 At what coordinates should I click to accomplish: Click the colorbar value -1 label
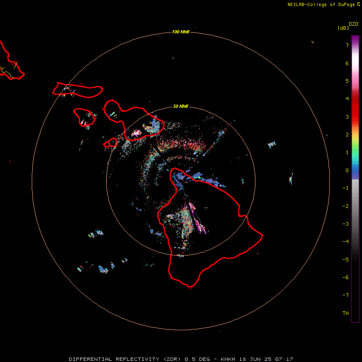point(346,188)
